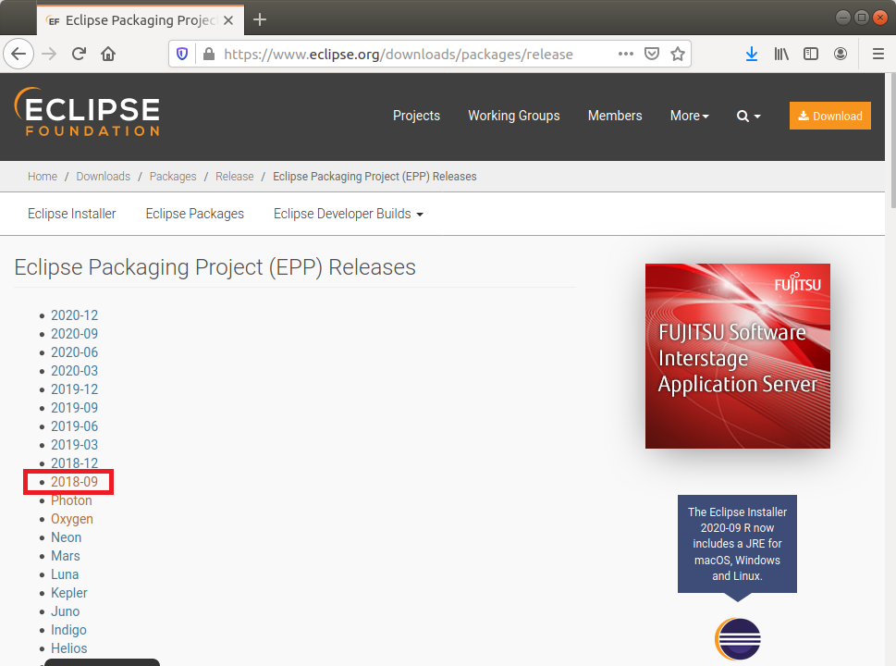Open the 2019-03 release link
The image size is (896, 666).
click(x=74, y=445)
